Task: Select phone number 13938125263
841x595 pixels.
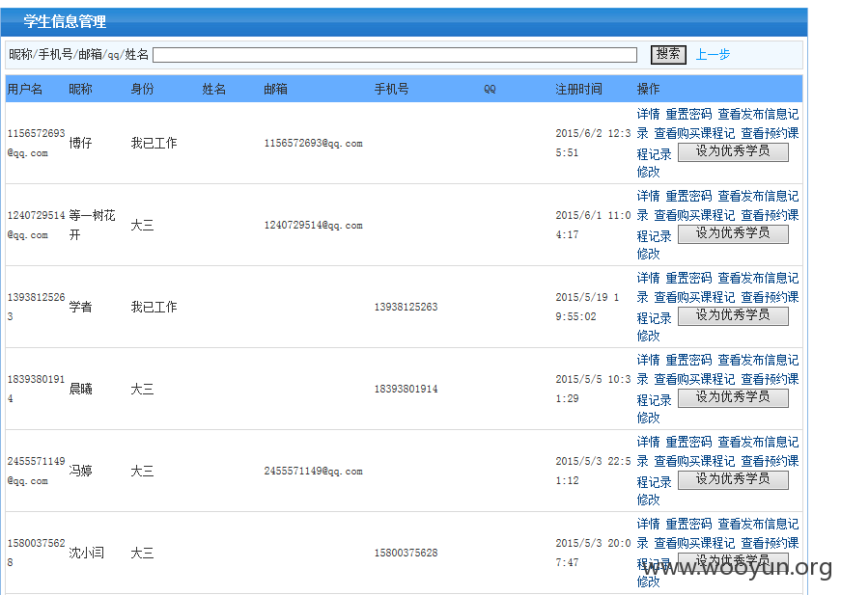Action: (406, 307)
